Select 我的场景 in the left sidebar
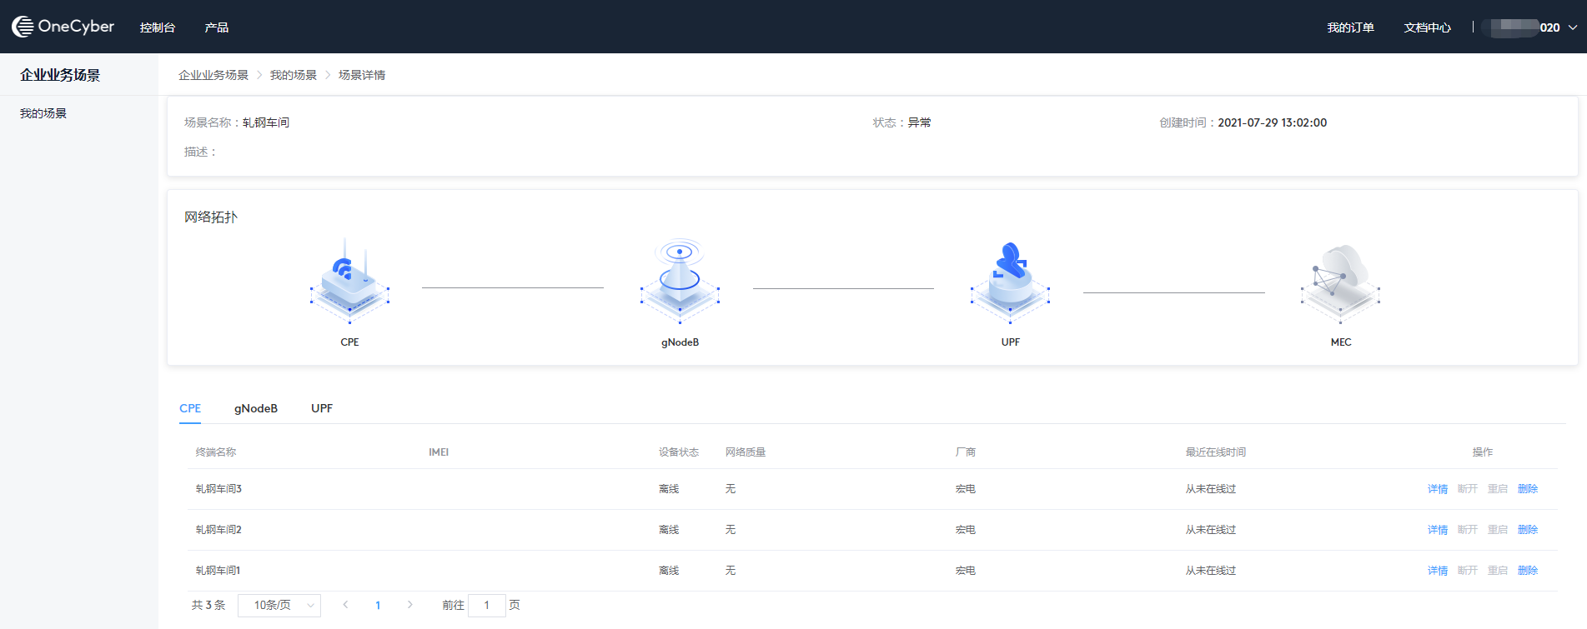This screenshot has height=629, width=1587. 43,113
